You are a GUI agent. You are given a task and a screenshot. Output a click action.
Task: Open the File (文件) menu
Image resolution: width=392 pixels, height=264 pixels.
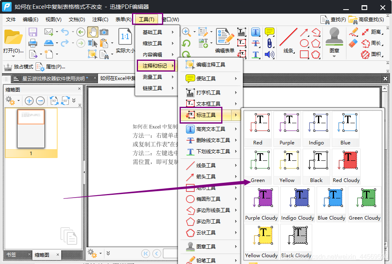coord(10,20)
